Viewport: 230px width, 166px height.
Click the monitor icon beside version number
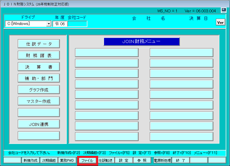point(224,10)
